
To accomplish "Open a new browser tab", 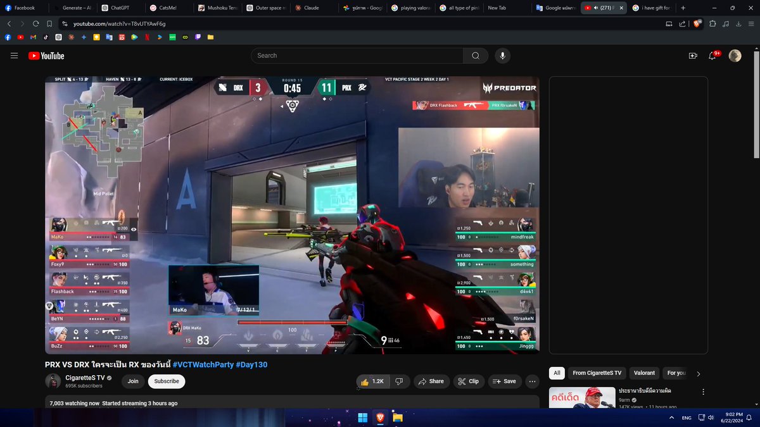I will pyautogui.click(x=683, y=8).
